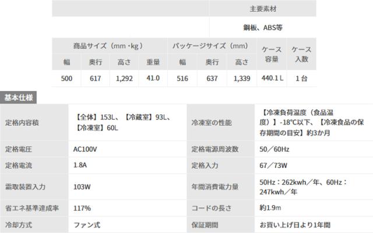Select case quantity value 1 台
The width and height of the screenshot is (373, 233).
click(x=301, y=79)
